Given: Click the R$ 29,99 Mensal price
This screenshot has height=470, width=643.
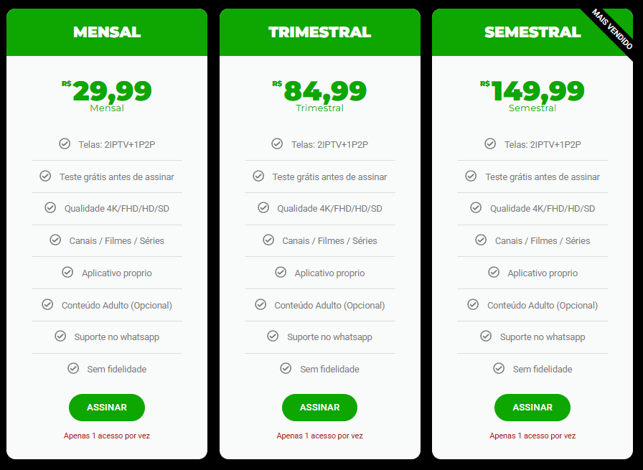Looking at the screenshot, I should 107,91.
